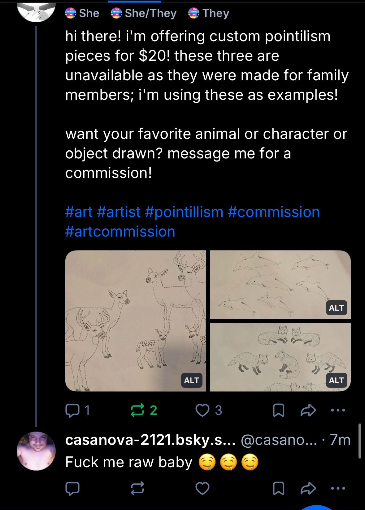The width and height of the screenshot is (365, 510).
Task: Bookmark the pointillism commission post
Action: point(278,410)
